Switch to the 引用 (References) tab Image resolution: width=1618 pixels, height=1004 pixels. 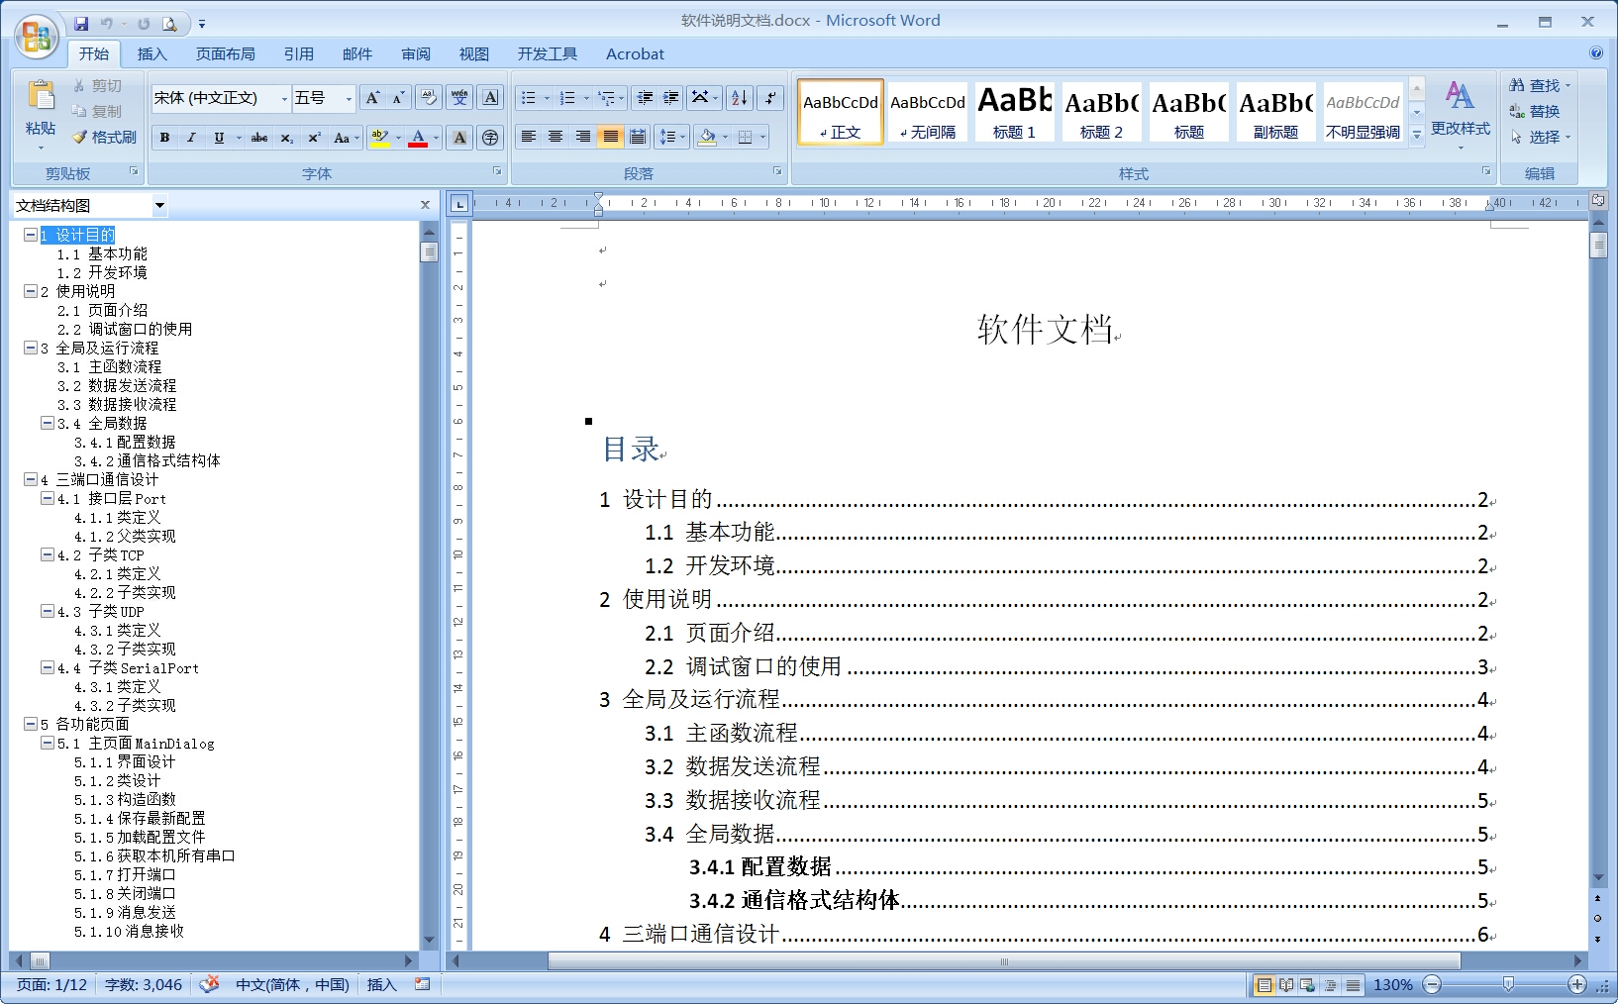299,53
